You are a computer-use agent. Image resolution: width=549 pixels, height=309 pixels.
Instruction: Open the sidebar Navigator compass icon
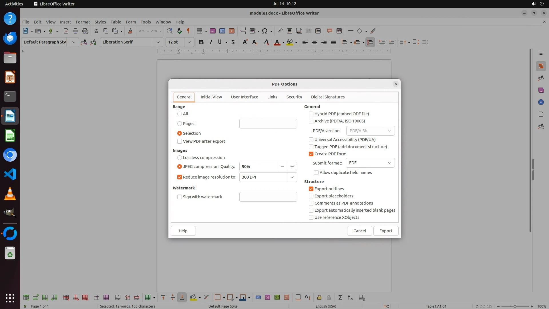[541, 102]
